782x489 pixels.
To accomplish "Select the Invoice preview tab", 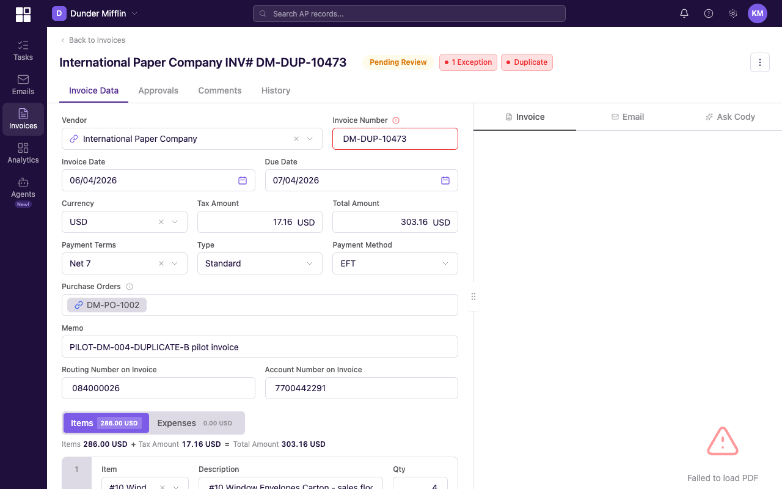I will 525,117.
